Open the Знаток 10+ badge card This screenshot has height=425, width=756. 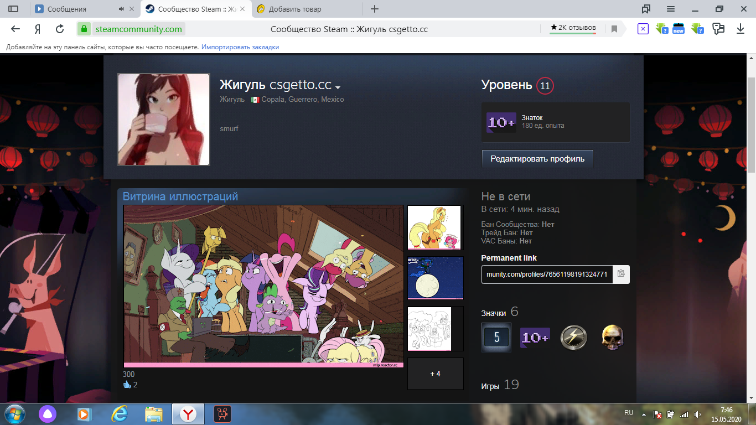pyautogui.click(x=556, y=122)
